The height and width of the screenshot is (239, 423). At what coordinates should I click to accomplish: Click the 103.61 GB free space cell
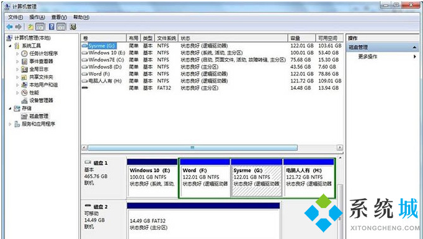point(330,46)
